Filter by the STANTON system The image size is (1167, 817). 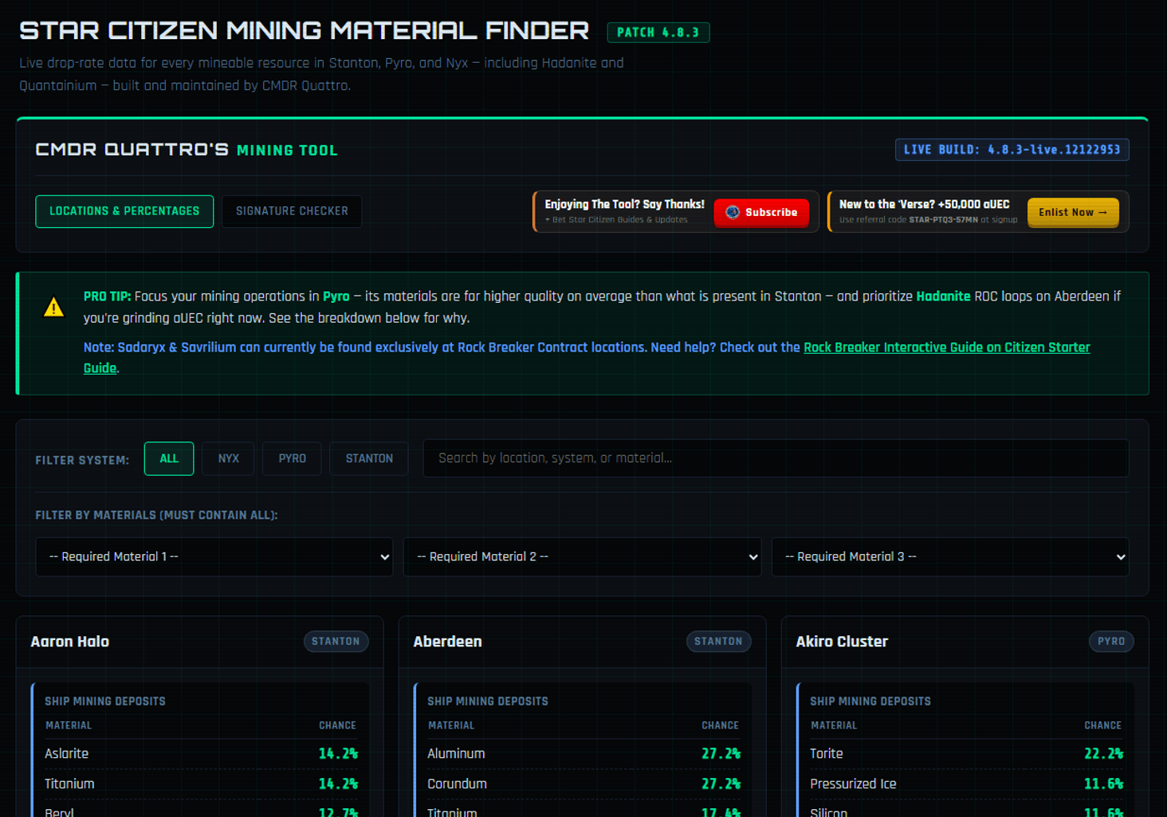[369, 458]
